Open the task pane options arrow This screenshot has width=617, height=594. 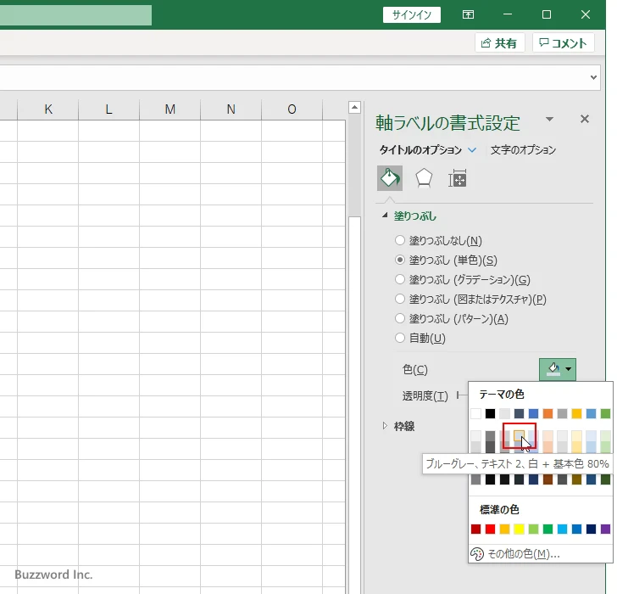(x=550, y=119)
